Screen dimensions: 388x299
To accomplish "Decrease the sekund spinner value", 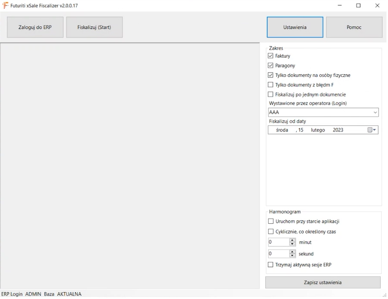I will 293,256.
